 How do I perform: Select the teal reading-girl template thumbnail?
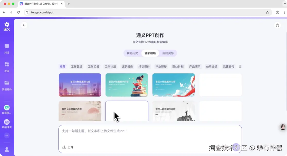point(127,85)
